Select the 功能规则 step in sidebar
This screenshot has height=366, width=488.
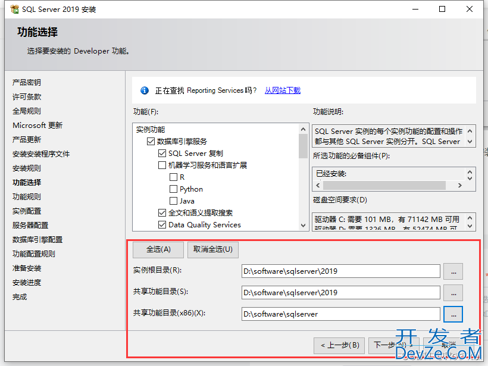point(27,197)
